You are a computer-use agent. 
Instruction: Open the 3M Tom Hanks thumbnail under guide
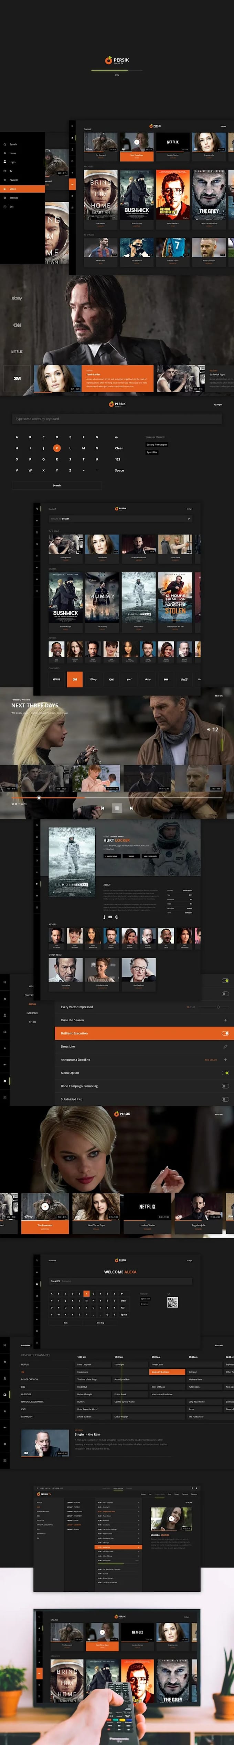click(45, 1443)
